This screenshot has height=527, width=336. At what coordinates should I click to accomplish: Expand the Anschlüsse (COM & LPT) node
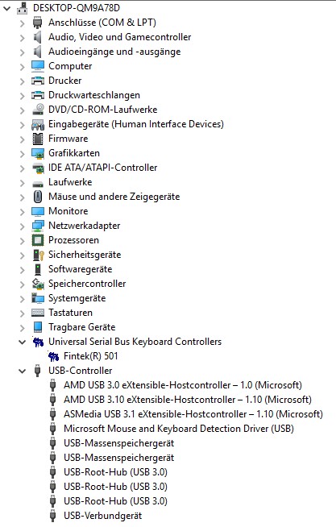[23, 23]
